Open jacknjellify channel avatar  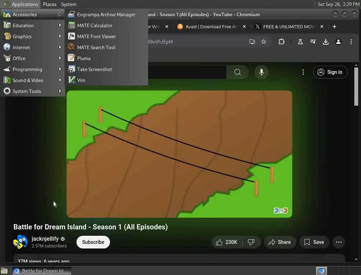(20, 242)
